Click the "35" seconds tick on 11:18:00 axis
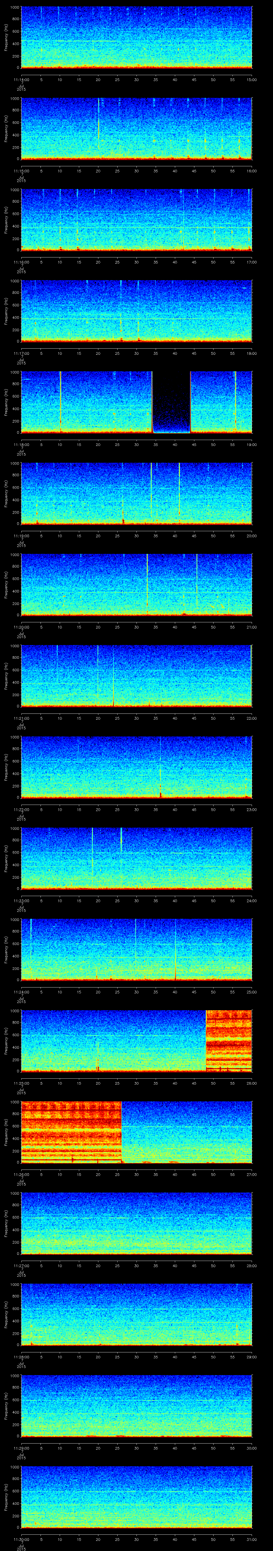Screen dimensions: 273x1551 155,444
